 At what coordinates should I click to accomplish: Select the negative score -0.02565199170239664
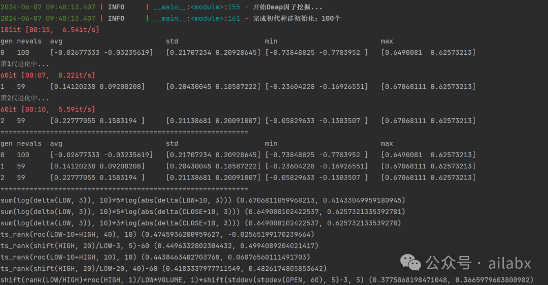tap(269, 234)
